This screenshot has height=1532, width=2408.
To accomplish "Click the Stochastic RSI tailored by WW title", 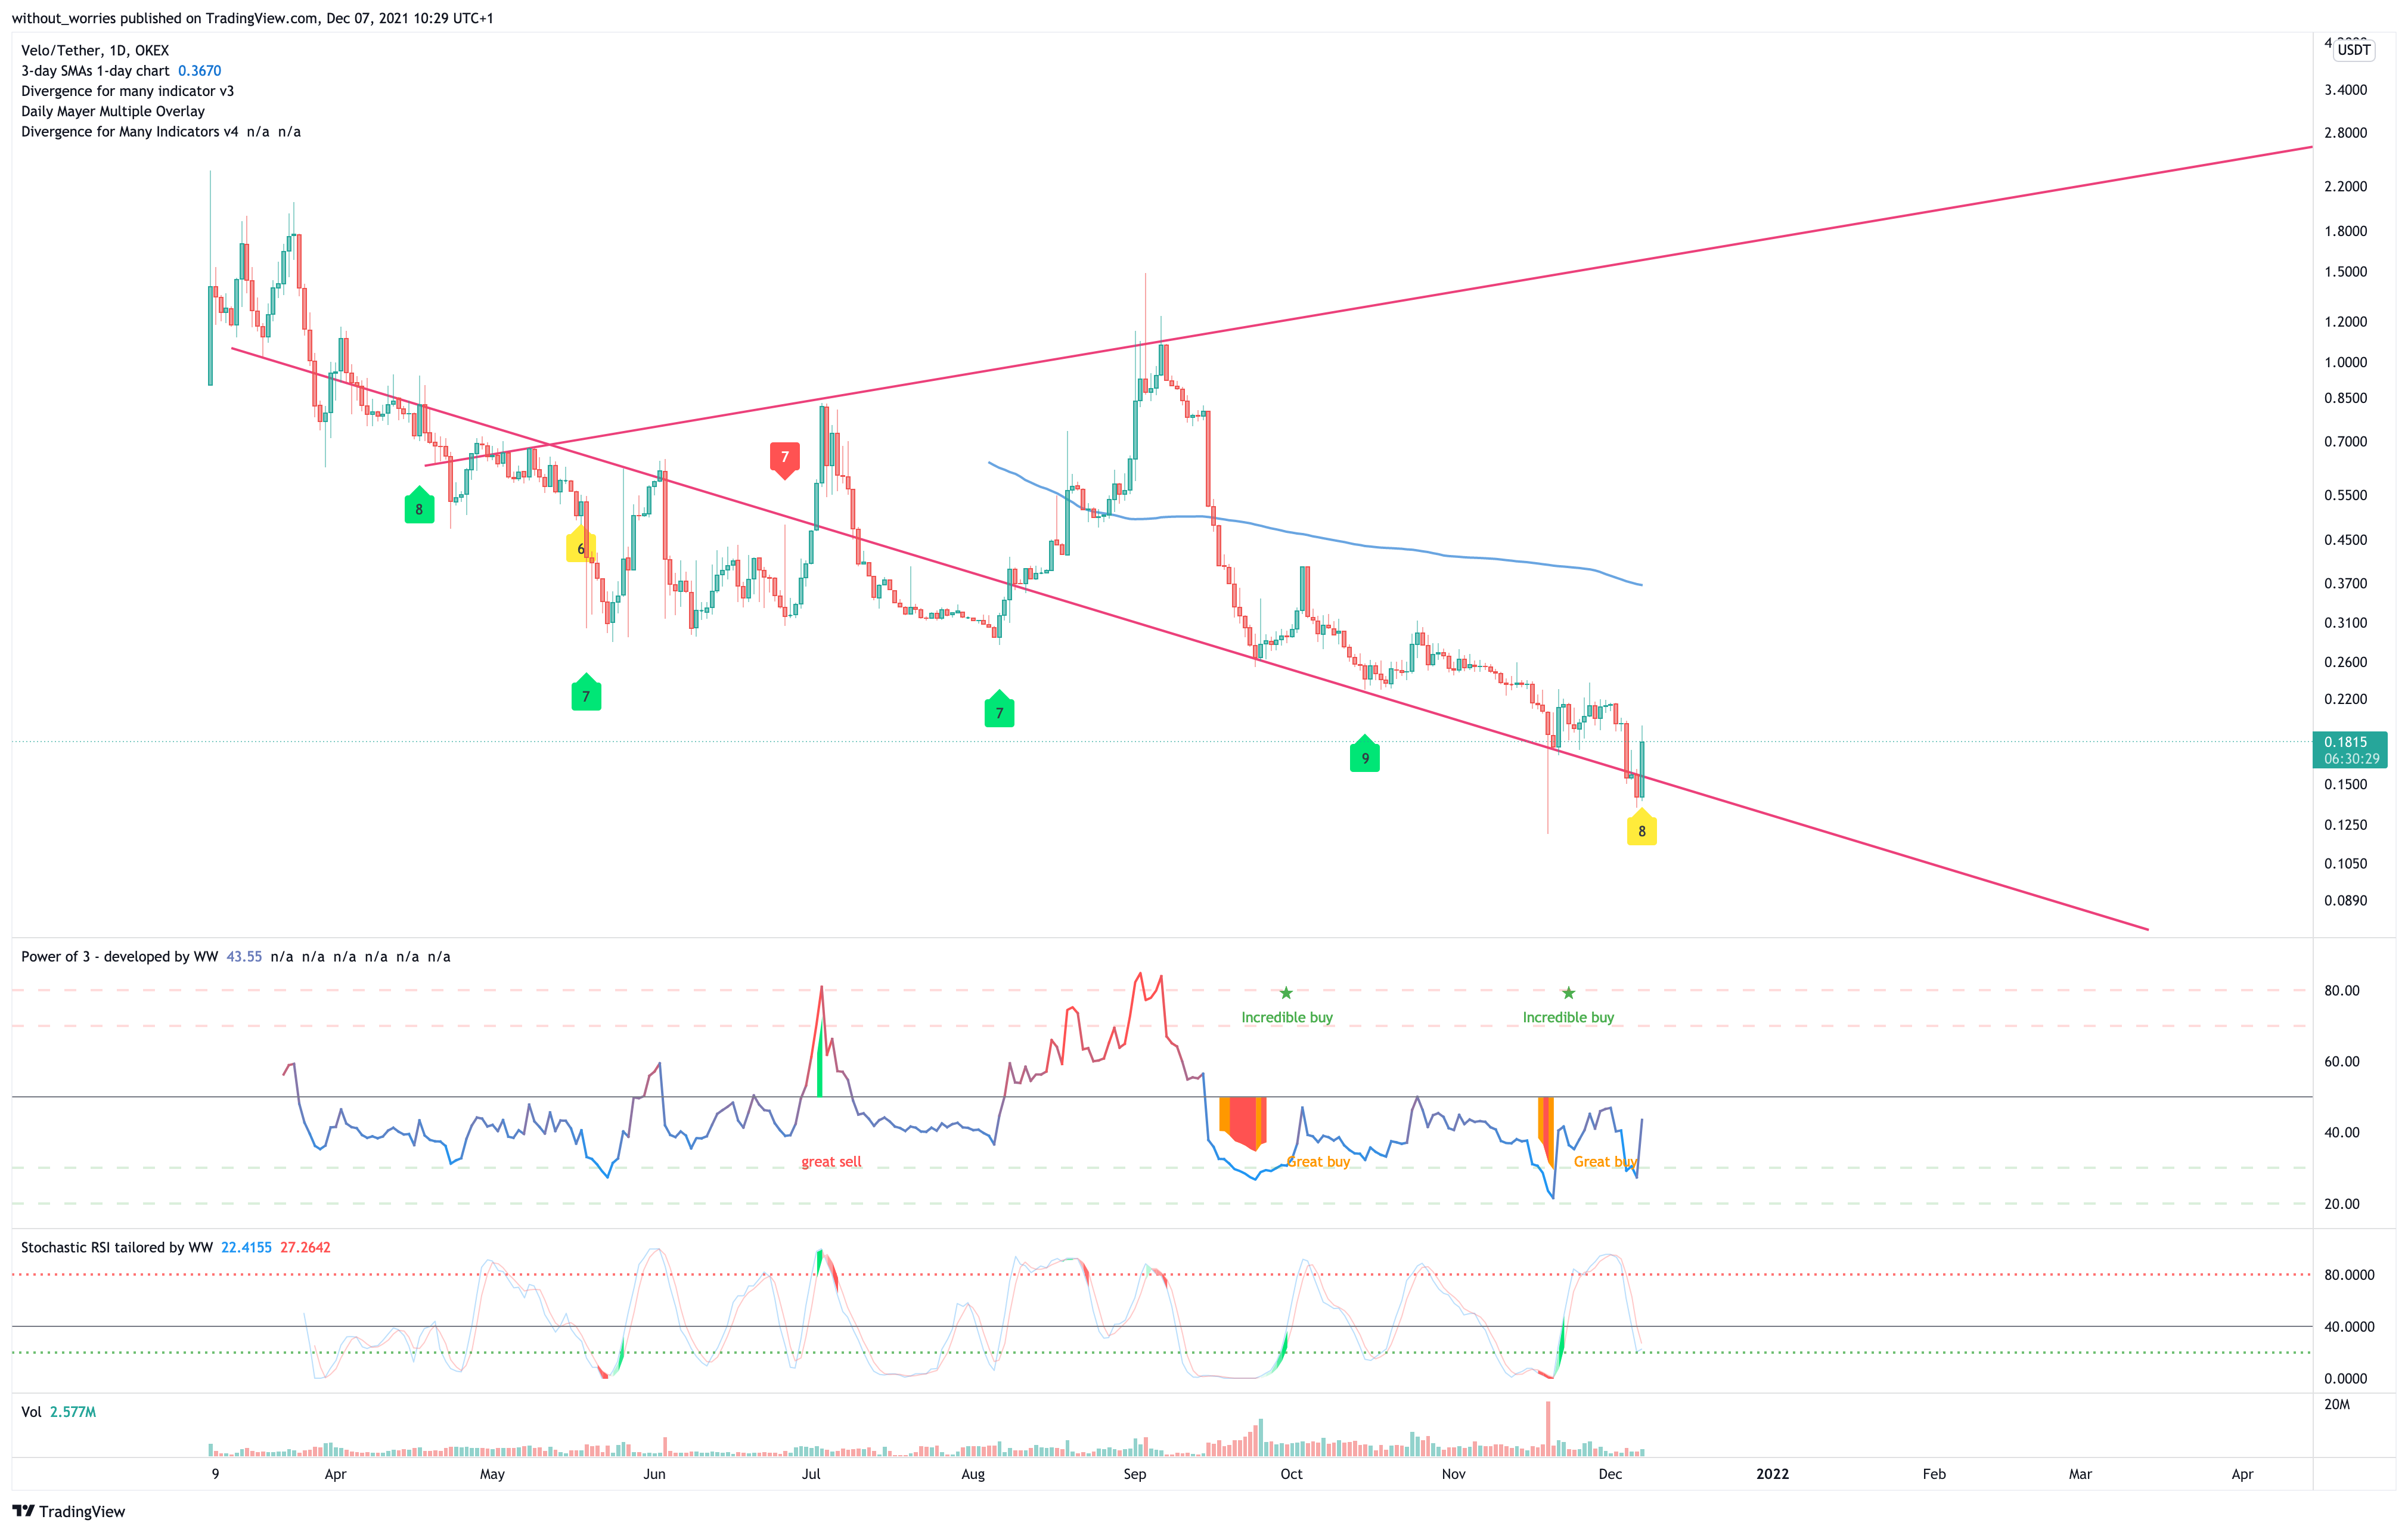I will (117, 1247).
